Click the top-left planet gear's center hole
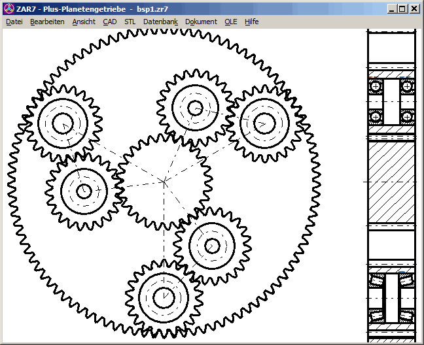Screen dimensions: 424x345 62,123
